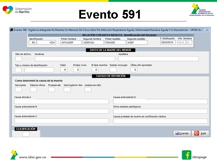217x162 pixels.
Task: Click the Estado conyugal field
Action: (x=113, y=70)
